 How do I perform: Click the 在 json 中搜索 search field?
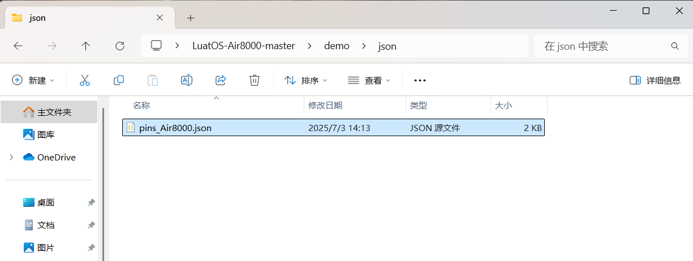610,46
